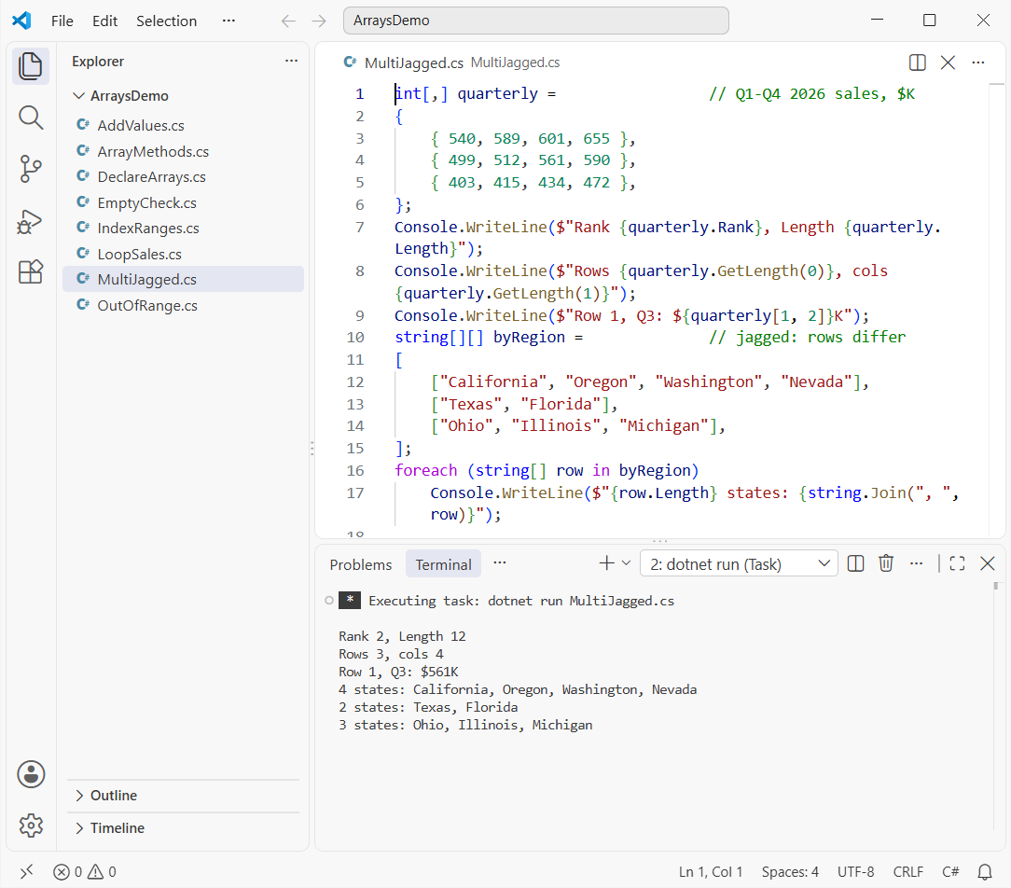Viewport: 1011px width, 888px height.
Task: Click line number 10 in the gutter
Action: point(355,338)
